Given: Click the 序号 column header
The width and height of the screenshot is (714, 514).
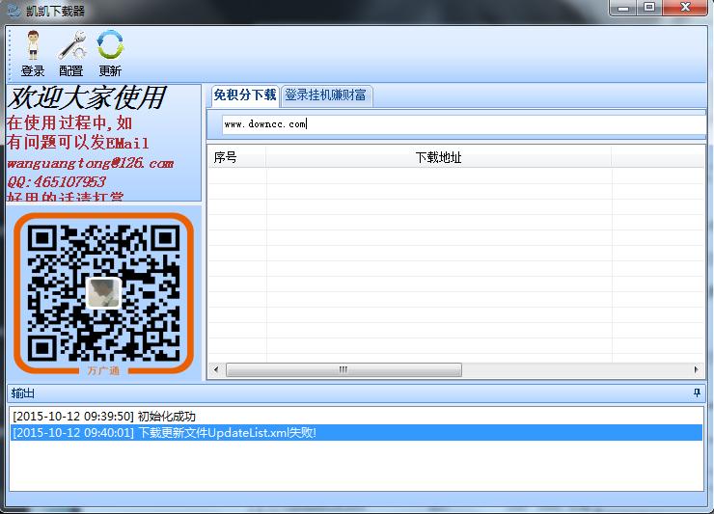Looking at the screenshot, I should [237, 157].
